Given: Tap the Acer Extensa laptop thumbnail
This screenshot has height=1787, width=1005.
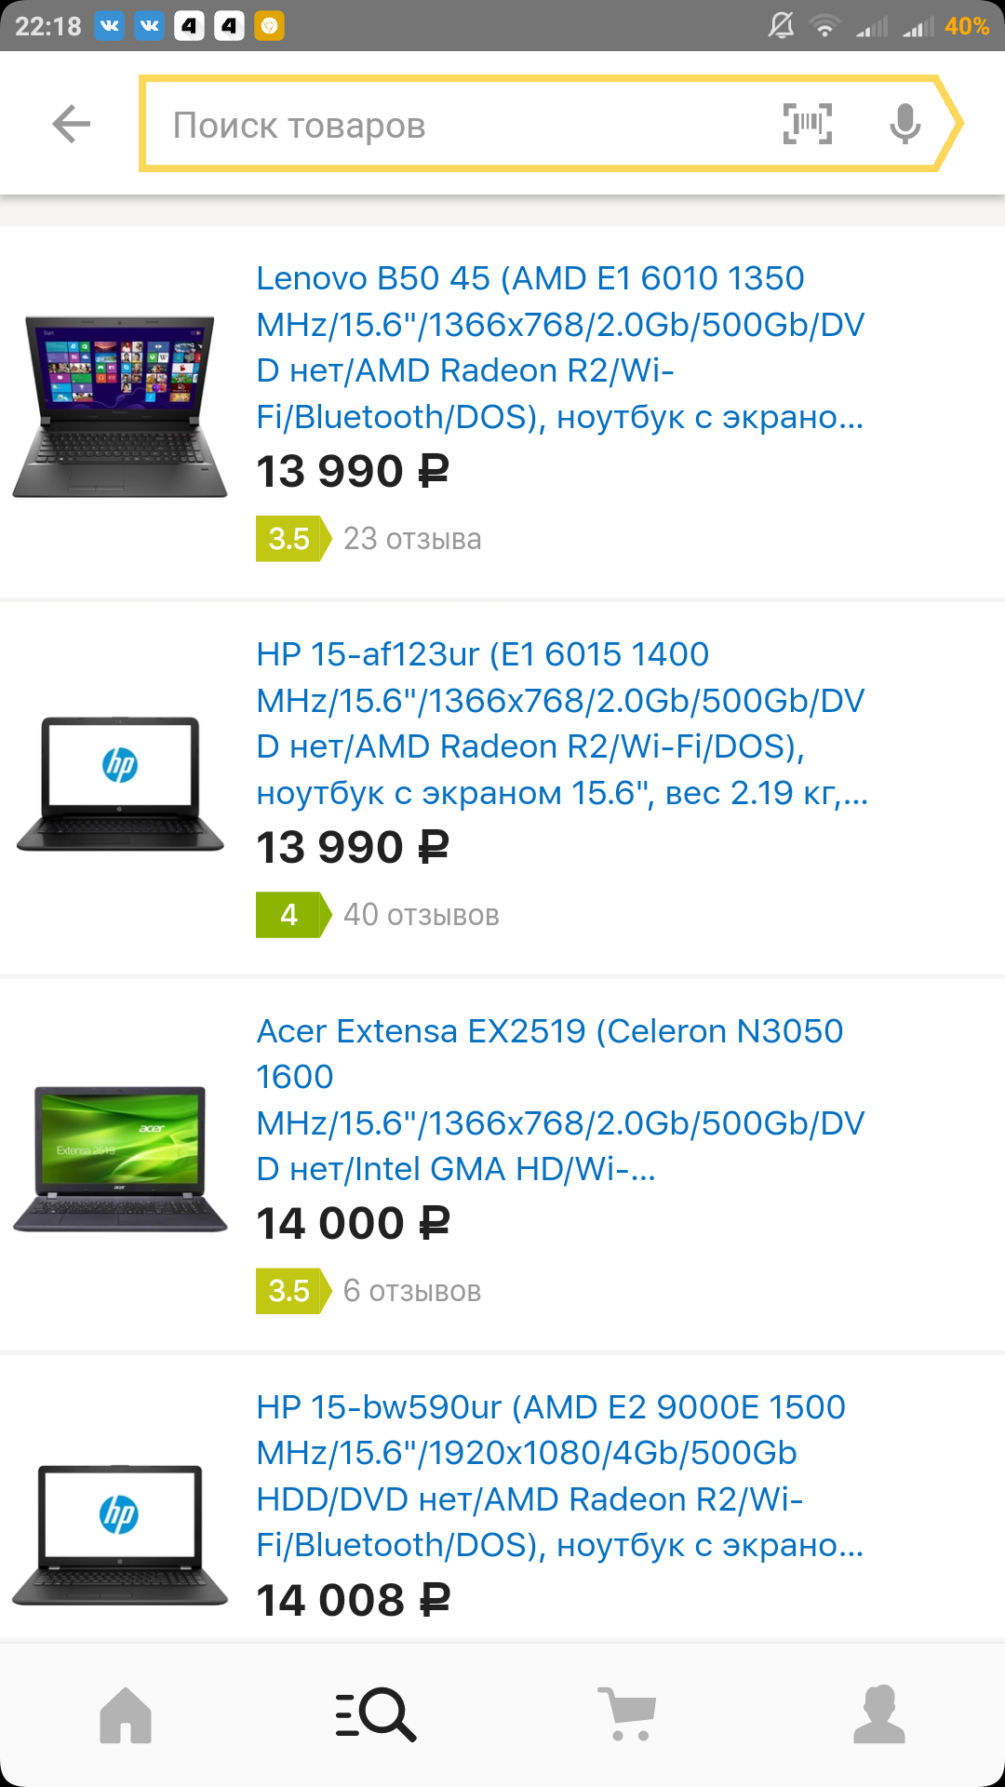Looking at the screenshot, I should coord(120,1159).
